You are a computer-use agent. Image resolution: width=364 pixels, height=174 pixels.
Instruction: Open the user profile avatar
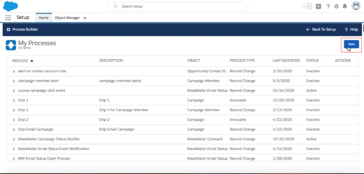tap(356, 6)
